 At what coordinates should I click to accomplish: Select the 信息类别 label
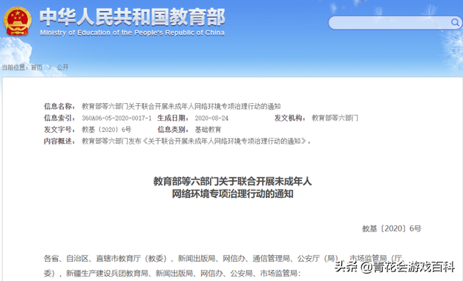pyautogui.click(x=173, y=130)
